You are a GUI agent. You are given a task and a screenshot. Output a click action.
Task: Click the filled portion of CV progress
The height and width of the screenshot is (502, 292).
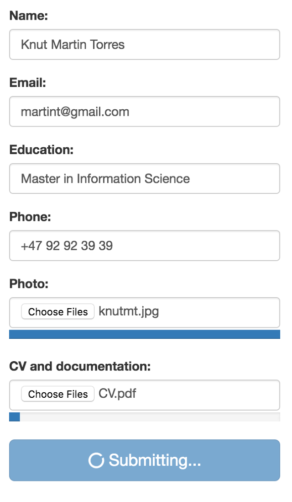[15, 417]
